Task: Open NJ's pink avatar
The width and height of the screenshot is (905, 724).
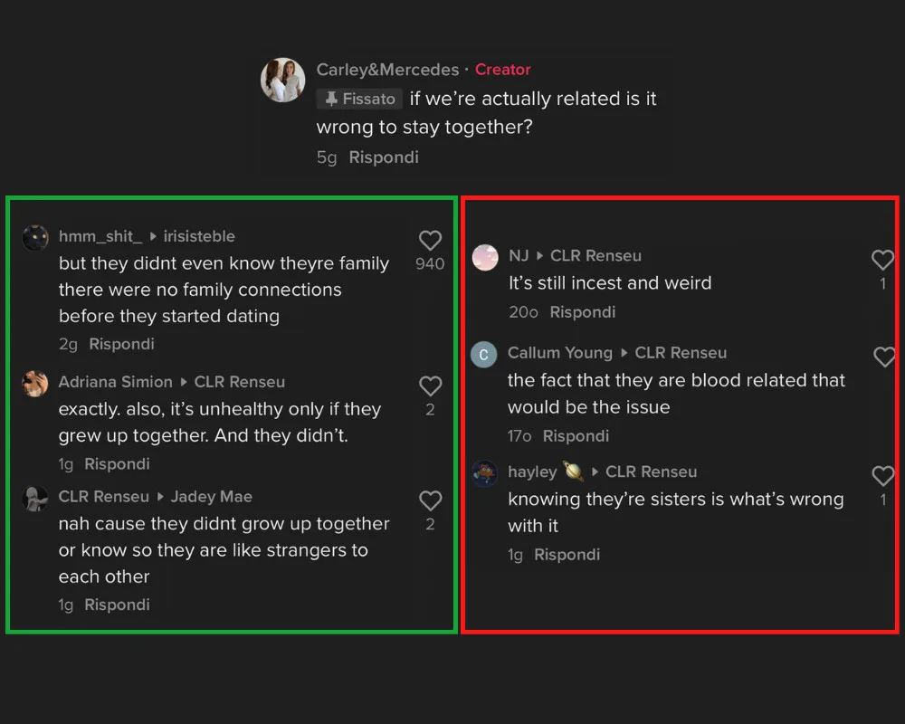Action: [485, 257]
